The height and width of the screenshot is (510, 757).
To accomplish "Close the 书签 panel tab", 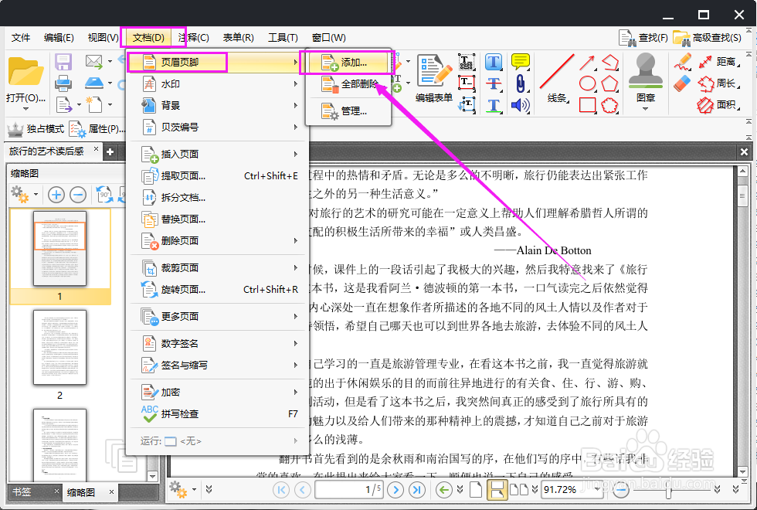I will 56,491.
